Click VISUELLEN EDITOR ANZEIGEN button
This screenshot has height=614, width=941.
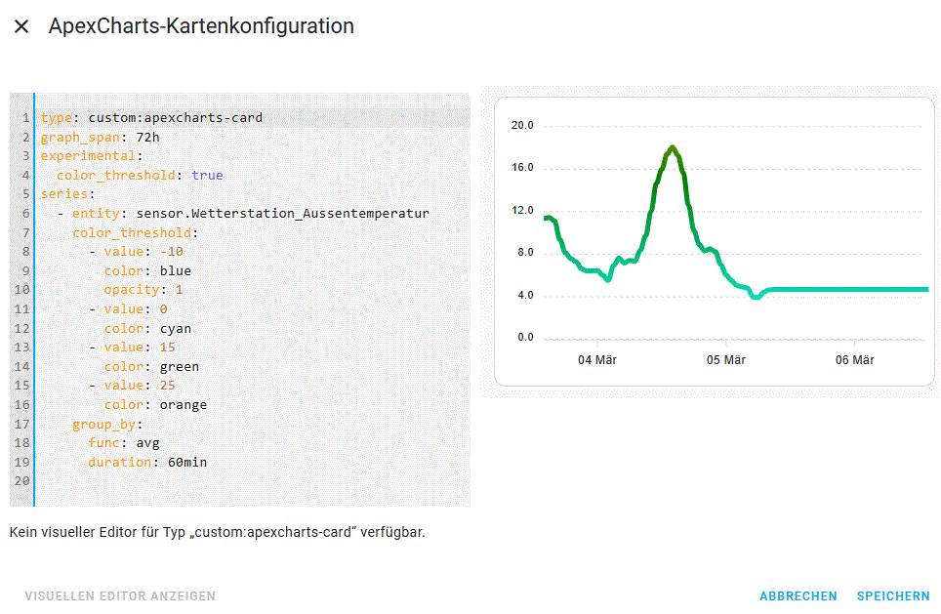tap(120, 596)
